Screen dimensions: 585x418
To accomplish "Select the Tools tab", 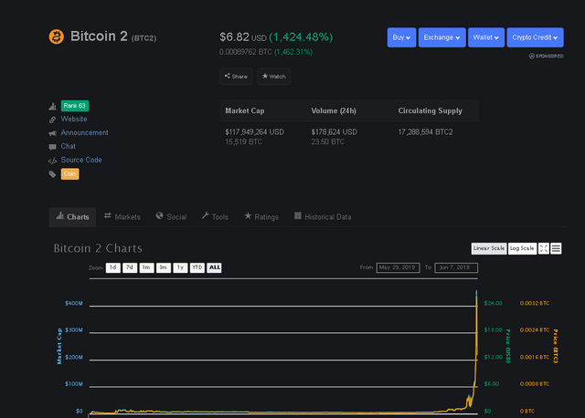I will (215, 217).
